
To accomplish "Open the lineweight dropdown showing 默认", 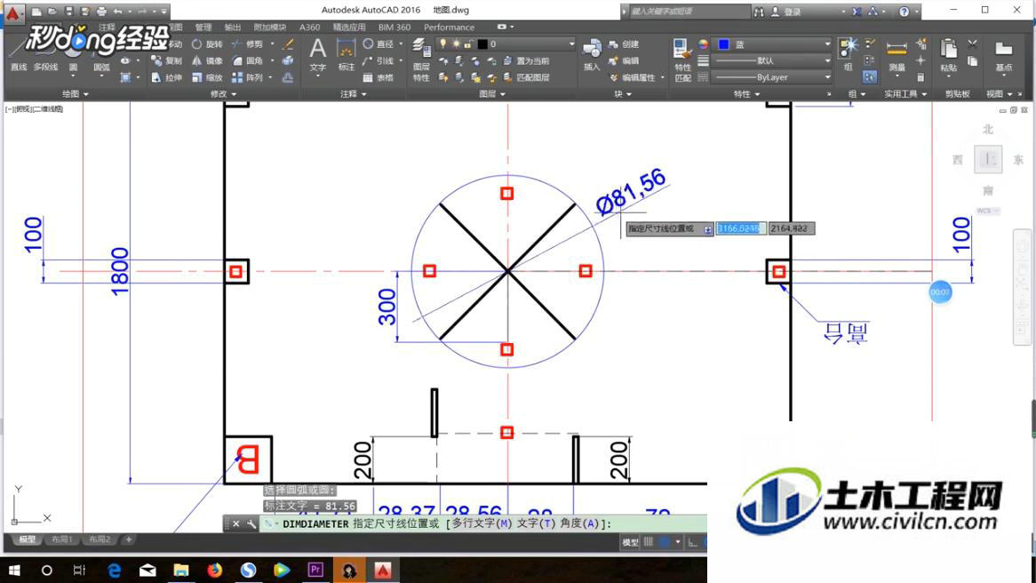I will pos(773,60).
